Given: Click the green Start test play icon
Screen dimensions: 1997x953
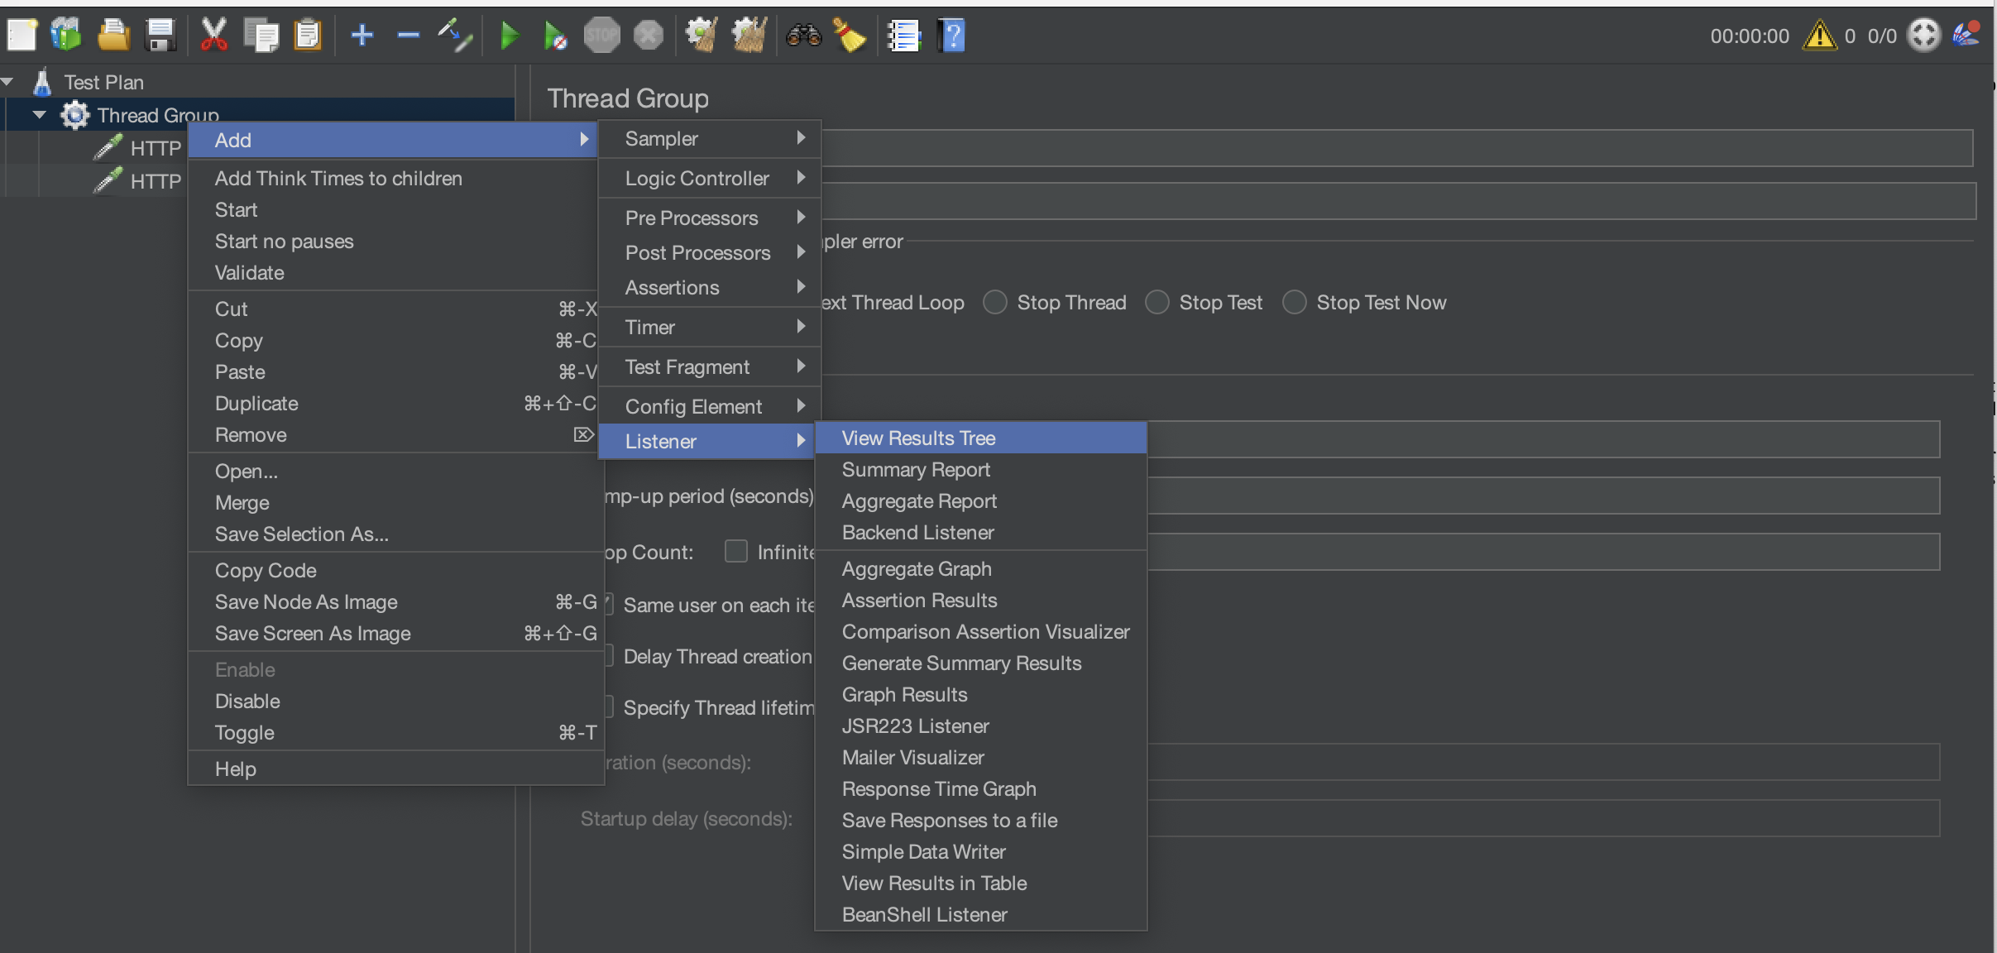Looking at the screenshot, I should point(510,35).
